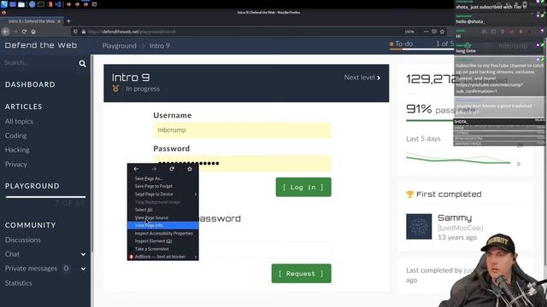The height and width of the screenshot is (307, 547).
Task: Click the AdBlock icon in context menu
Action: [131, 257]
